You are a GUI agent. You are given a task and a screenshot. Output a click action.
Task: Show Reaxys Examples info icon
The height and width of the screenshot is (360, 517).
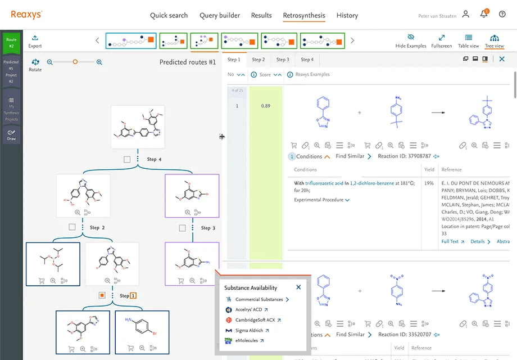[x=290, y=75]
